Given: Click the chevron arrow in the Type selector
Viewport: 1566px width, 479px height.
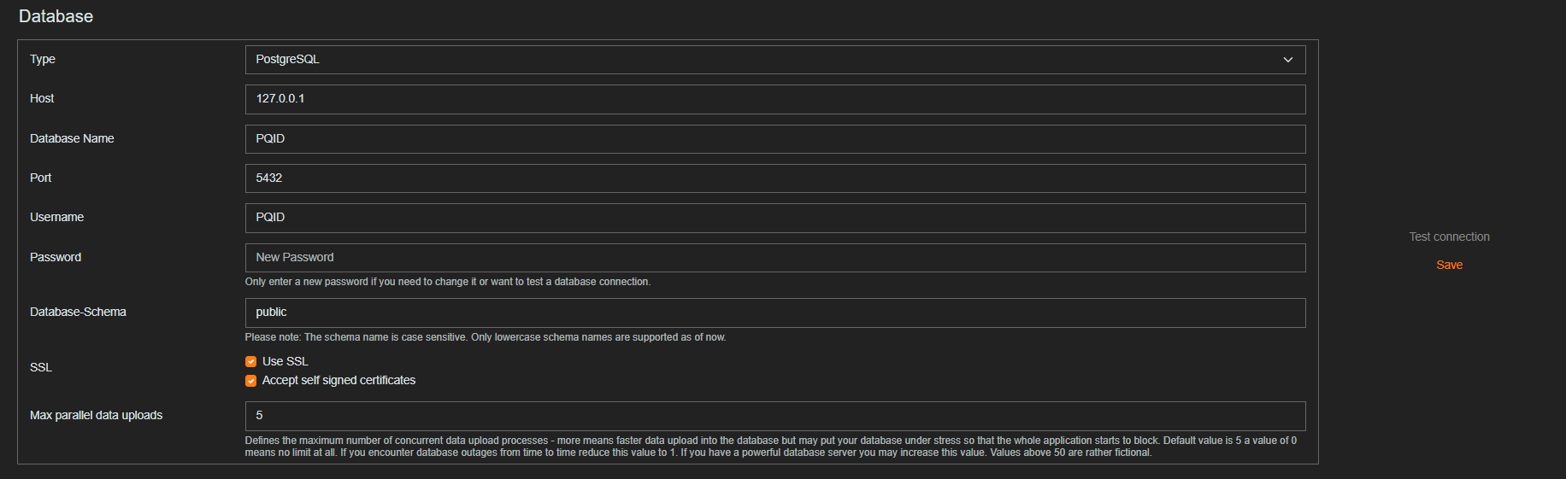Looking at the screenshot, I should click(x=1287, y=60).
